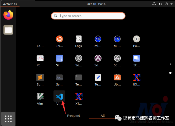Expand the system menu arrow
Image resolution: width=175 pixels, height=126 pixels.
(x=172, y=4)
